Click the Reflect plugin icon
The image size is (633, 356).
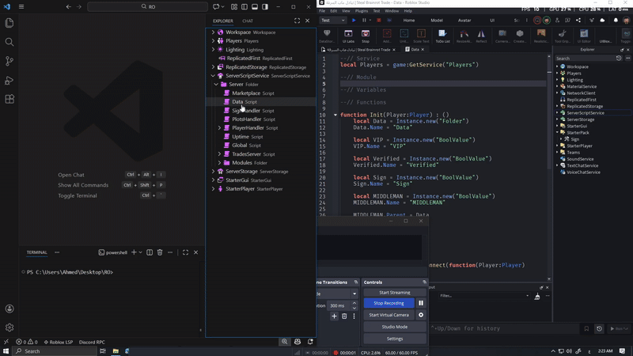[x=481, y=36]
